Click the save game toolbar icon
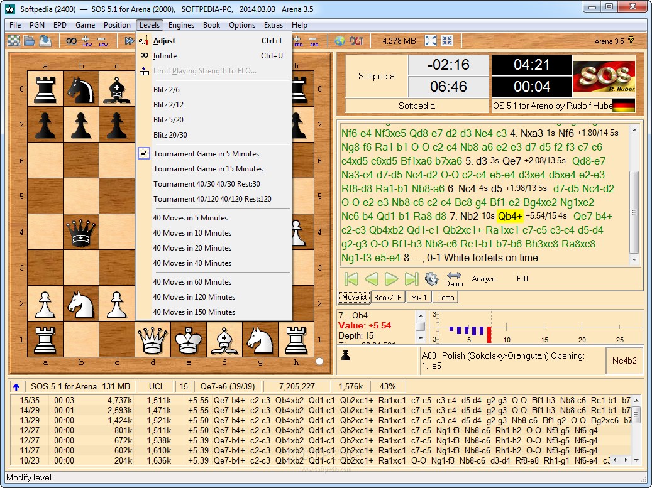This screenshot has width=652, height=488. pos(45,41)
